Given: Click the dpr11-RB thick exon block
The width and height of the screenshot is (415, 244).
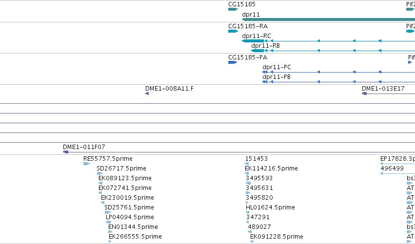Looking at the screenshot, I should pos(257,51).
